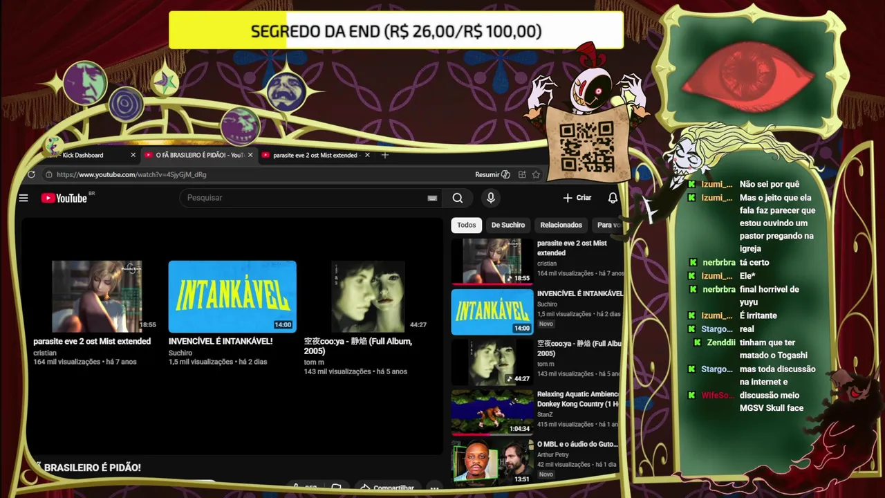Viewport: 885px width, 498px height.
Task: Open endscreen title '空夜coo:ya - 静焔 (Full Album, 2005)'
Action: [x=358, y=346]
